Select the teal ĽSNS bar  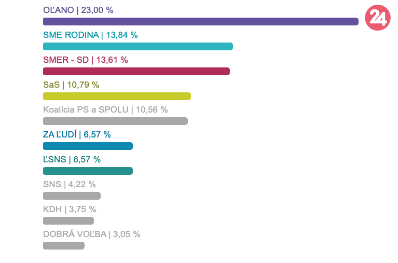(x=88, y=171)
